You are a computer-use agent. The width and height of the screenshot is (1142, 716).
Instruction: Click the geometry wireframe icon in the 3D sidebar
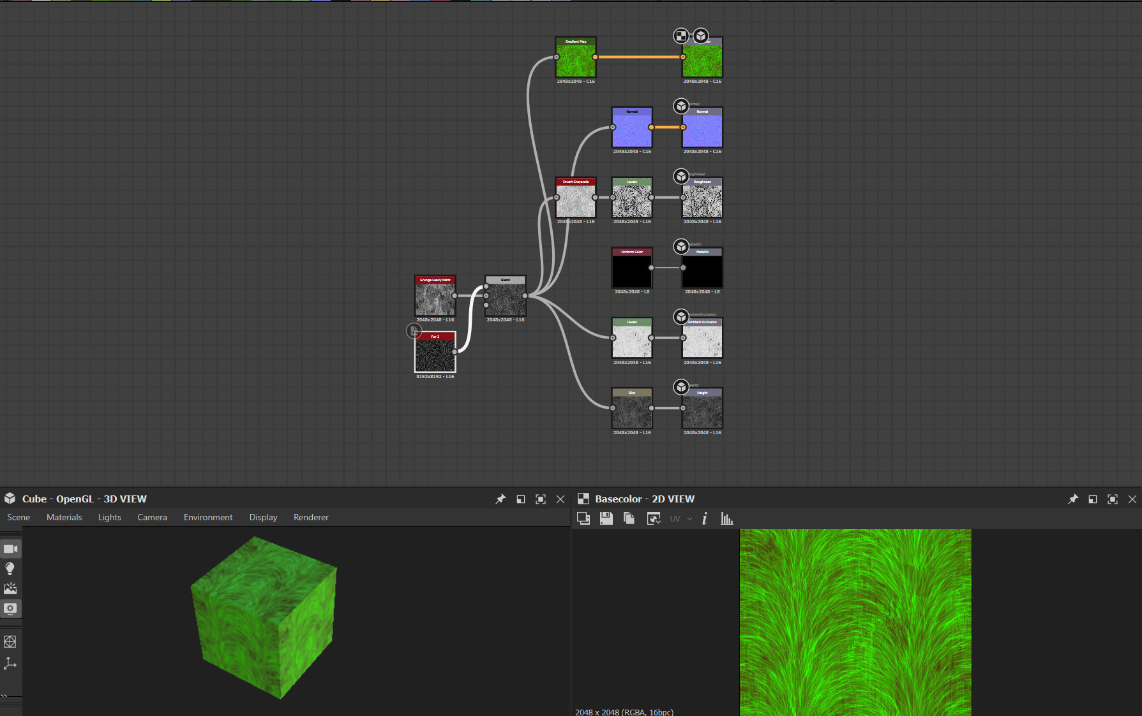pos(10,641)
